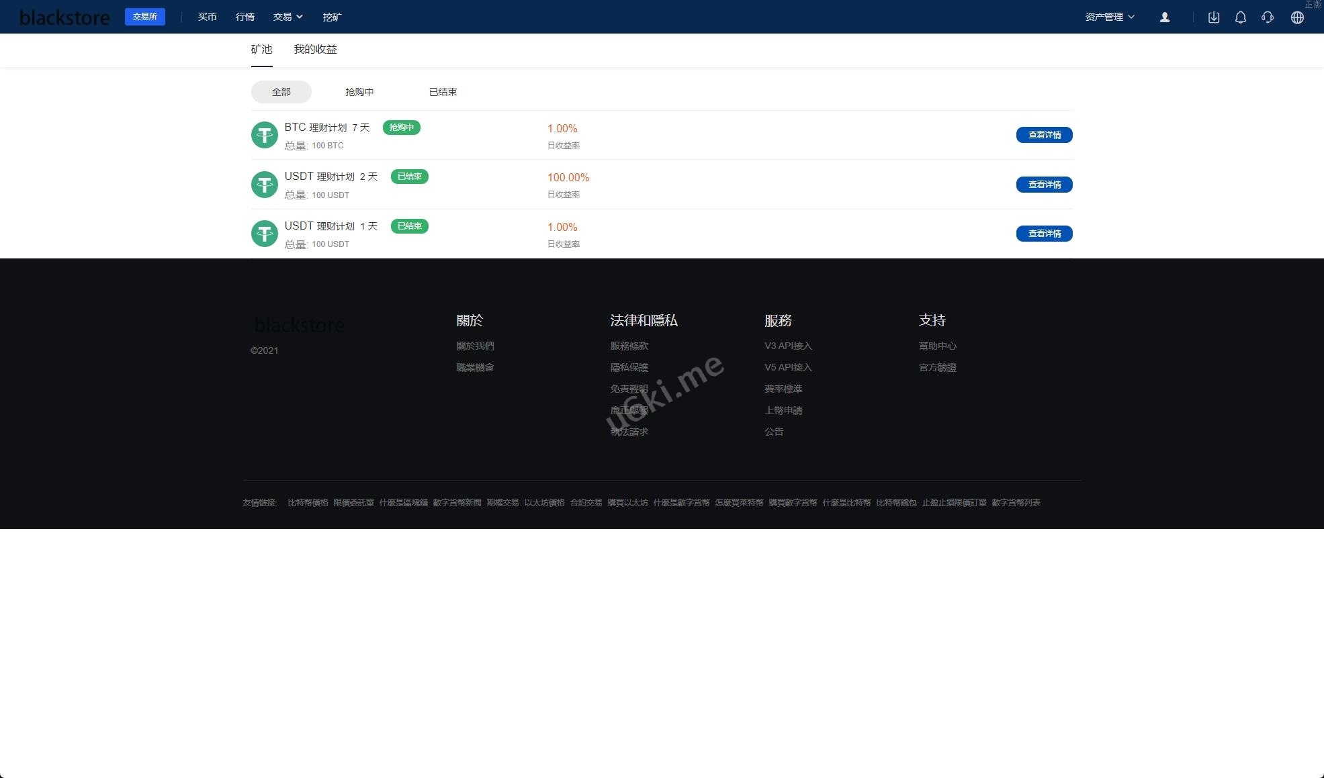The height and width of the screenshot is (778, 1324).
Task: Expand the 交易 menu dropdown
Action: 288,17
